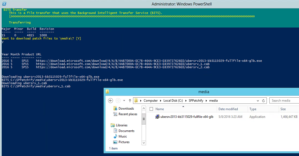Image resolution: width=299 pixels, height=156 pixels.
Task: Click the Recent places icon
Action: coord(115,114)
